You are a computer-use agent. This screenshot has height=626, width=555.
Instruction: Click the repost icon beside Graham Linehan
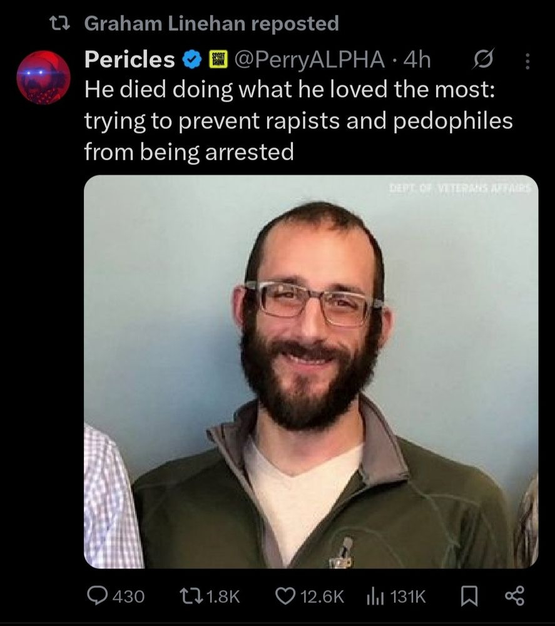pyautogui.click(x=60, y=24)
